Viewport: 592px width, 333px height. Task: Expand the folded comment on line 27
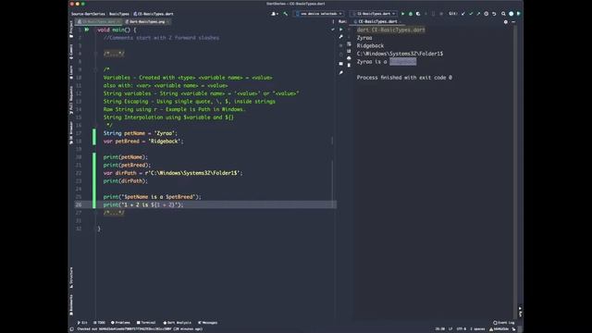coord(114,213)
